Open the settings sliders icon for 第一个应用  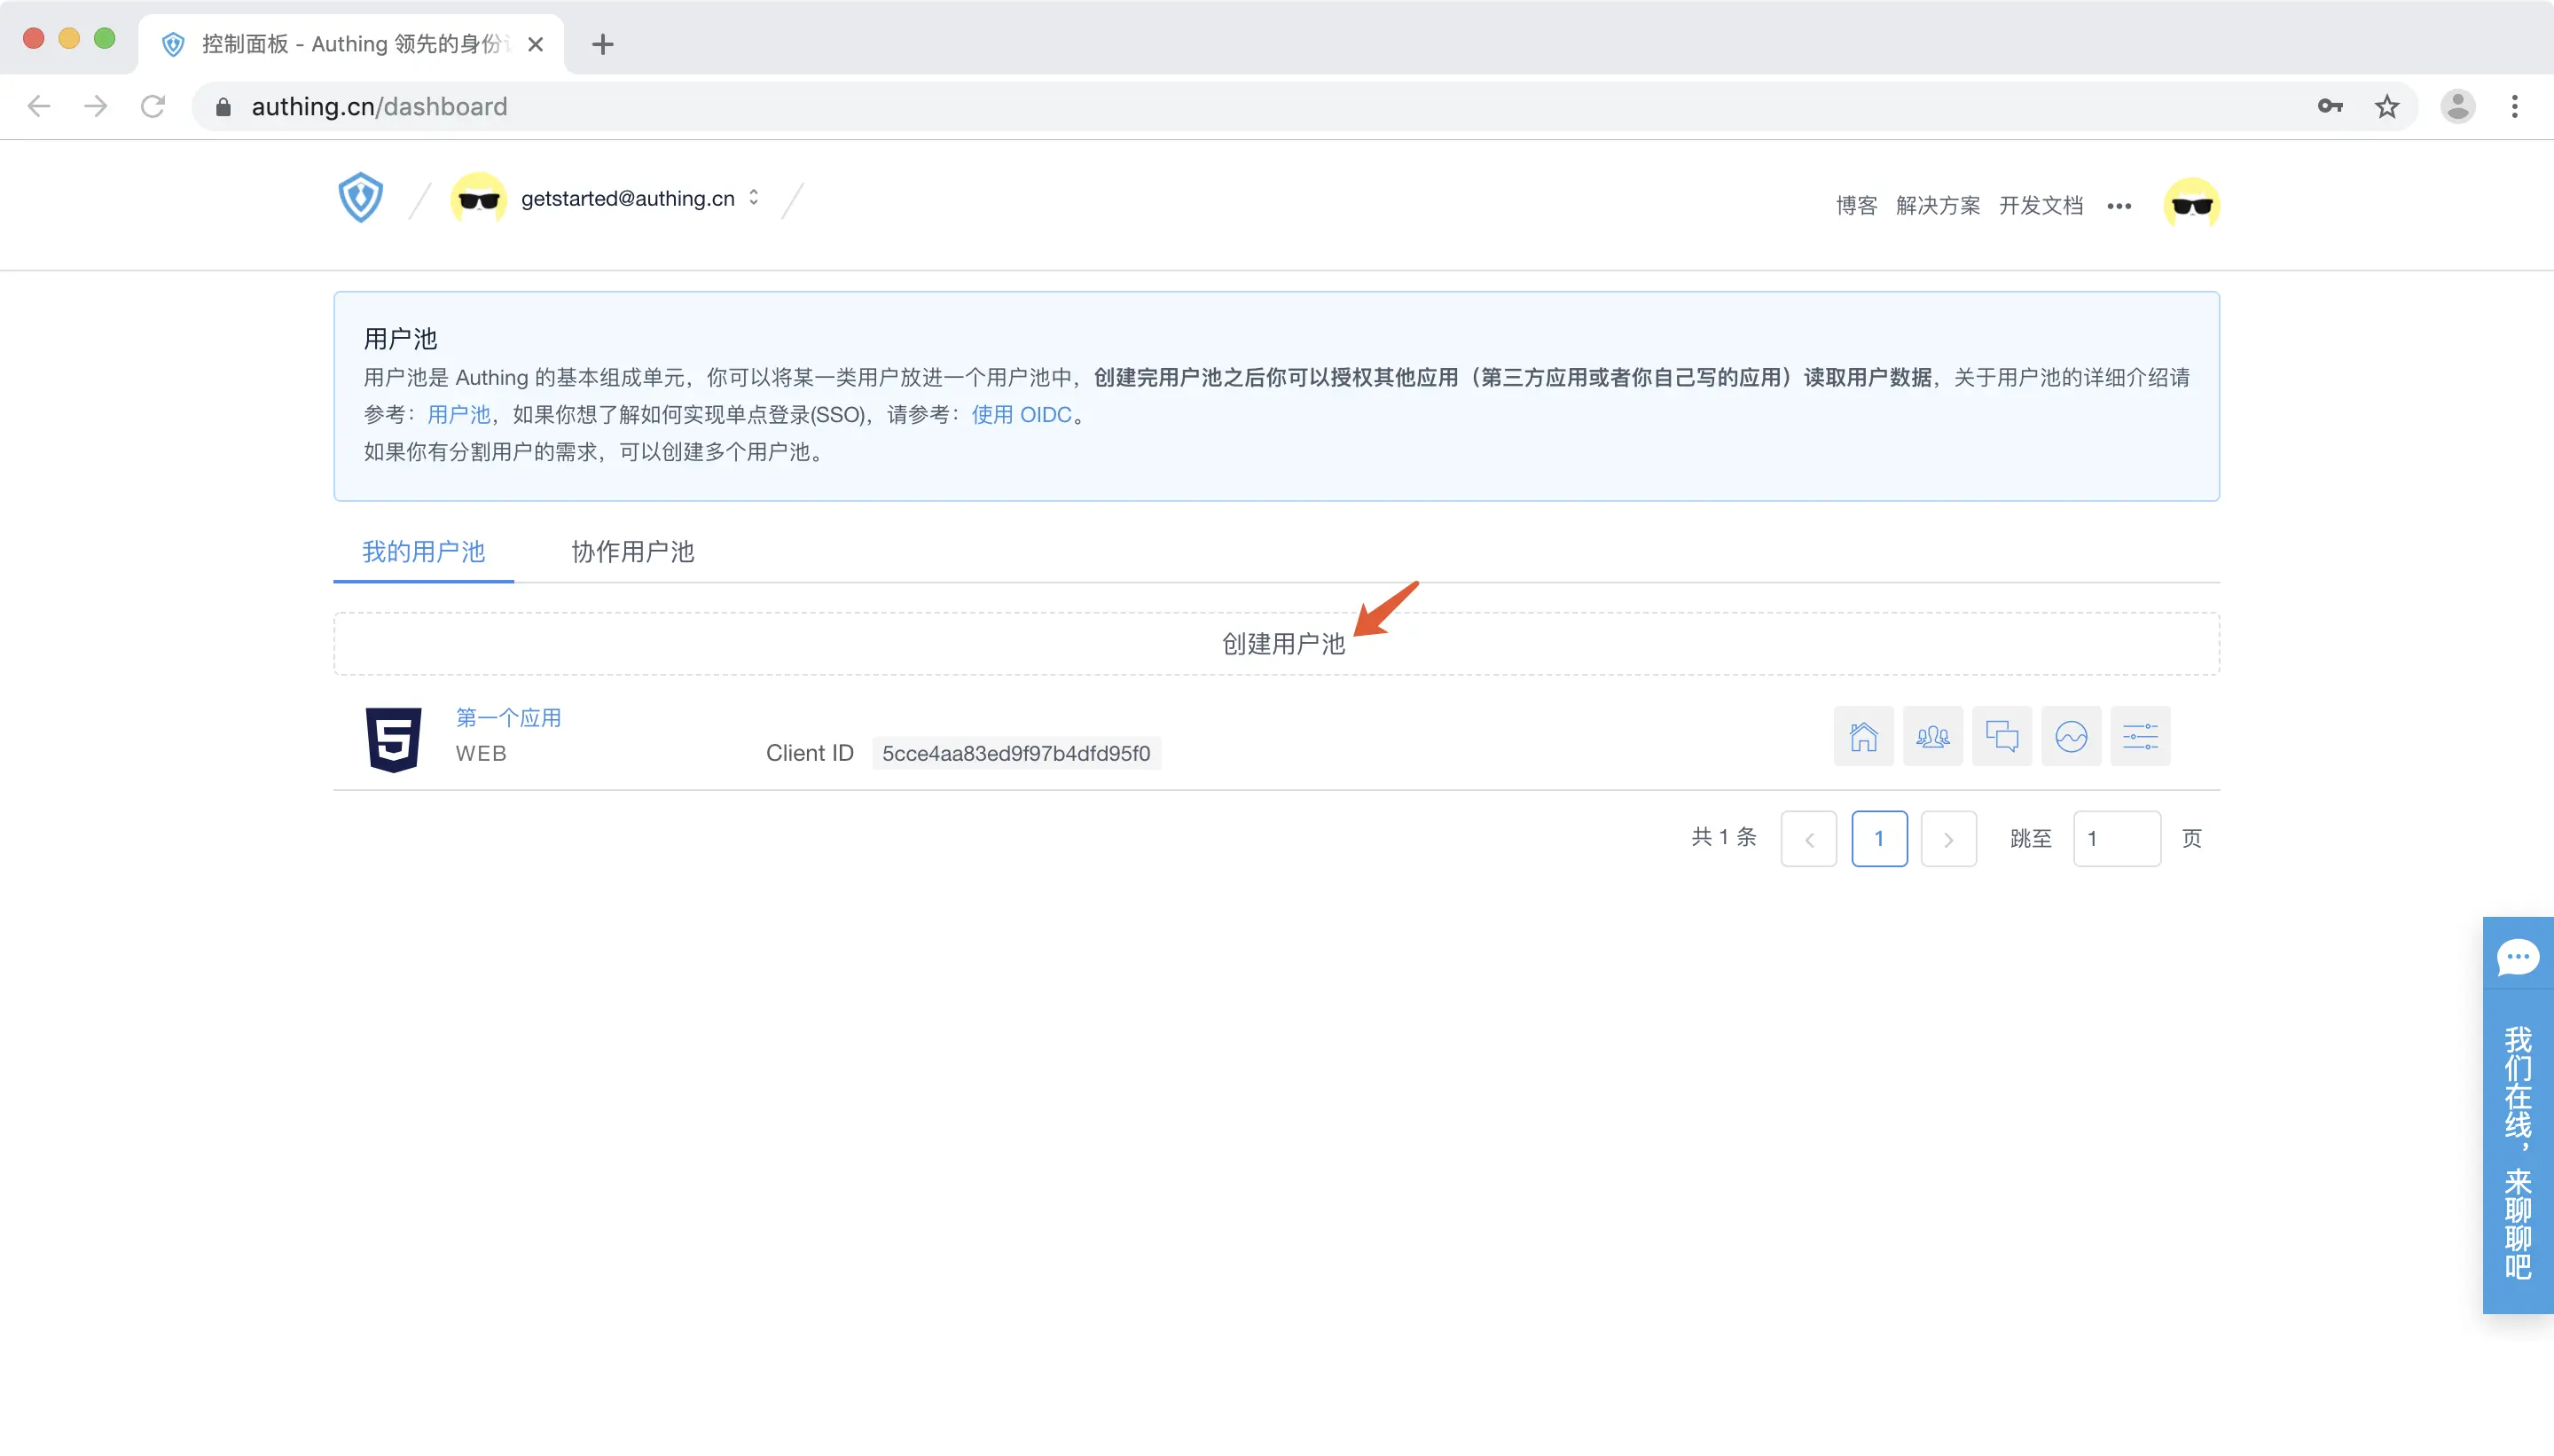click(x=2140, y=736)
